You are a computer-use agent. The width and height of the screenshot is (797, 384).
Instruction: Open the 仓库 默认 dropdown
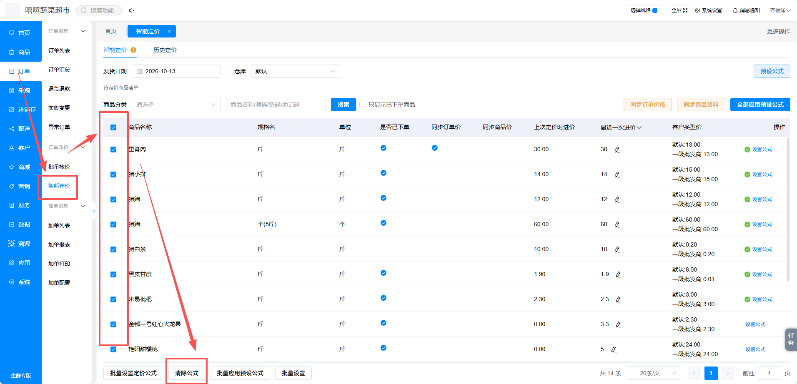pos(295,71)
